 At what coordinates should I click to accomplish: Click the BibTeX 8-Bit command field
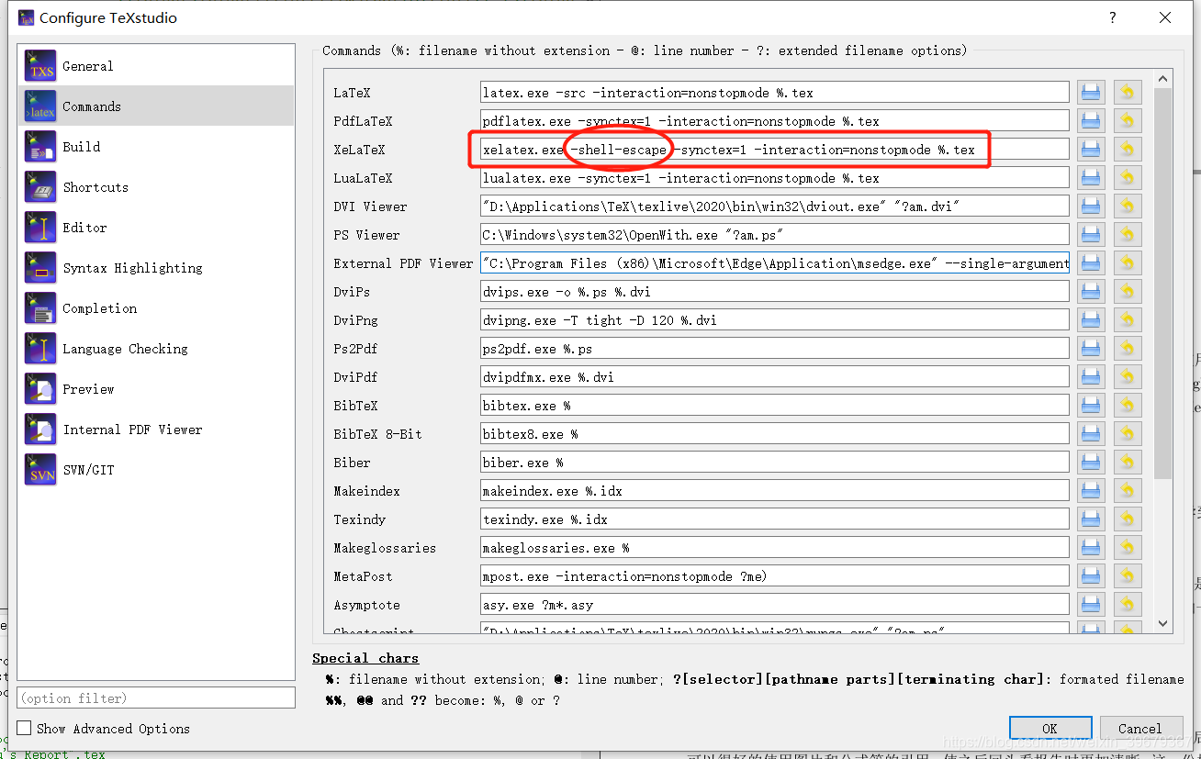tap(774, 433)
